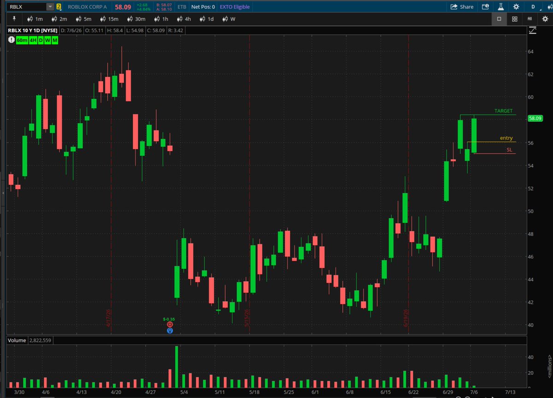This screenshot has height=398, width=553.
Task: Click the yellow entry line label
Action: click(506, 138)
